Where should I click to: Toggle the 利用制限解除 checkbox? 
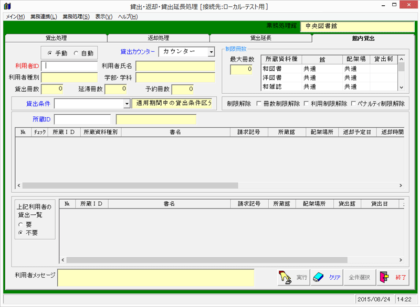click(x=306, y=104)
